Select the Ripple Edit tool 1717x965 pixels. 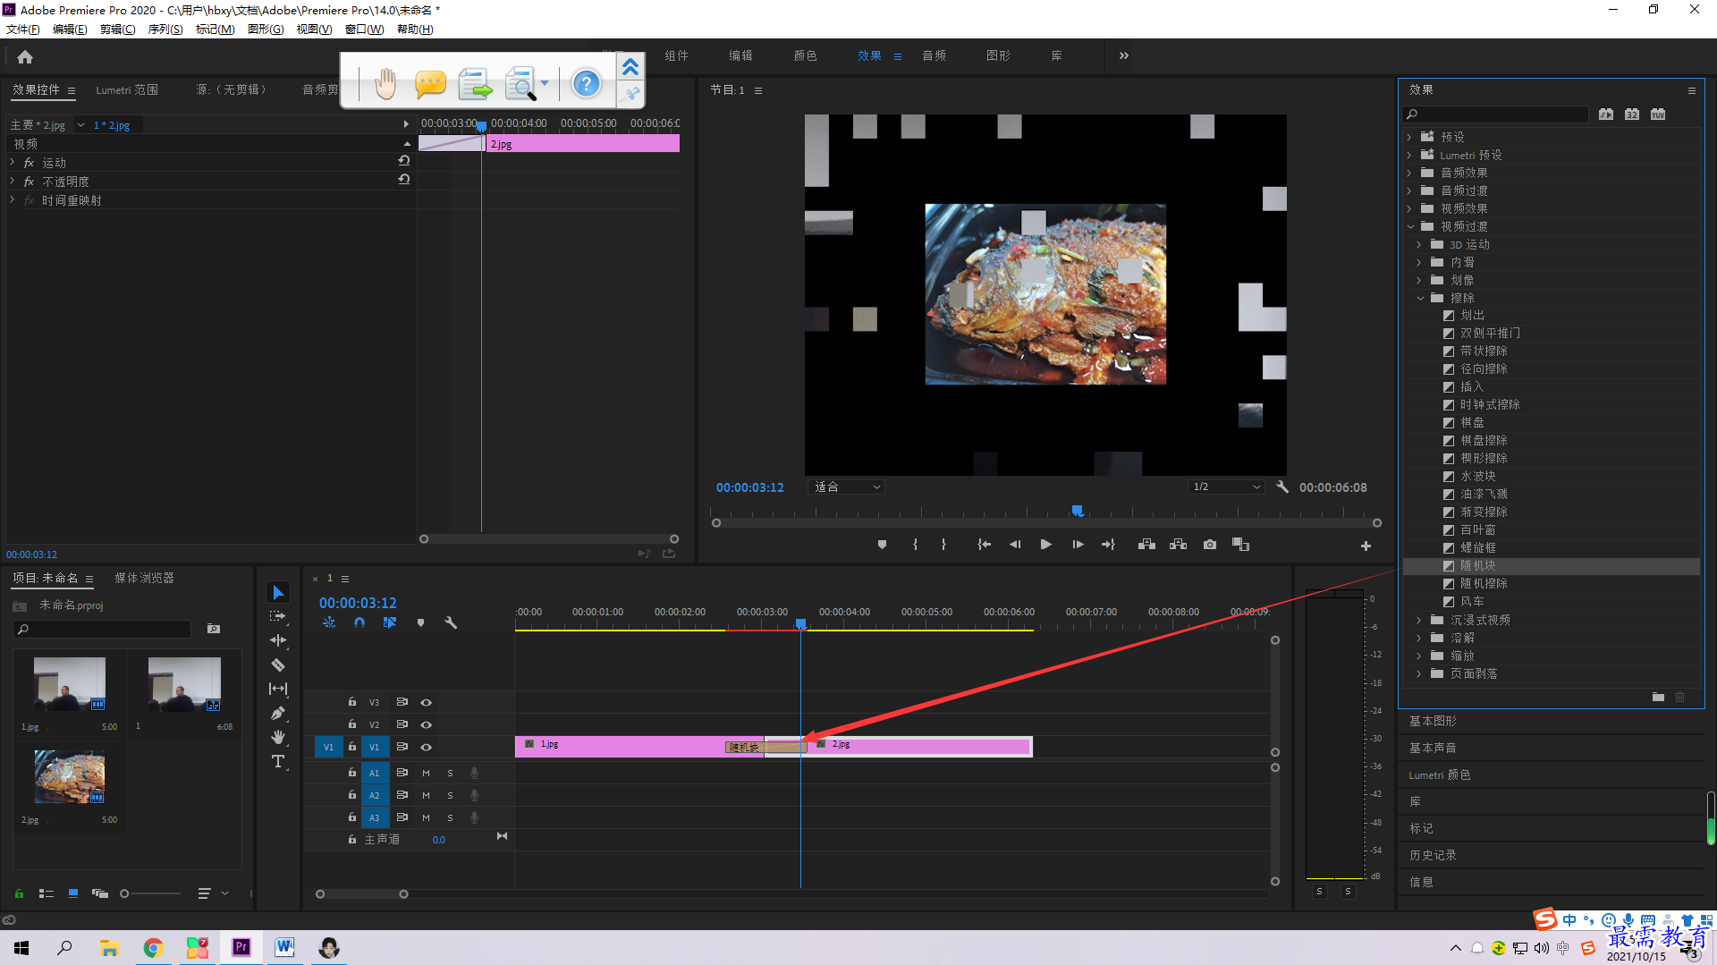(x=278, y=640)
